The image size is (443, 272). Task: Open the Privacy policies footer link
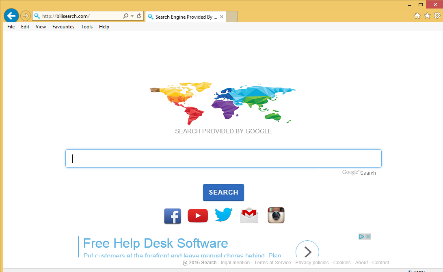[312, 263]
